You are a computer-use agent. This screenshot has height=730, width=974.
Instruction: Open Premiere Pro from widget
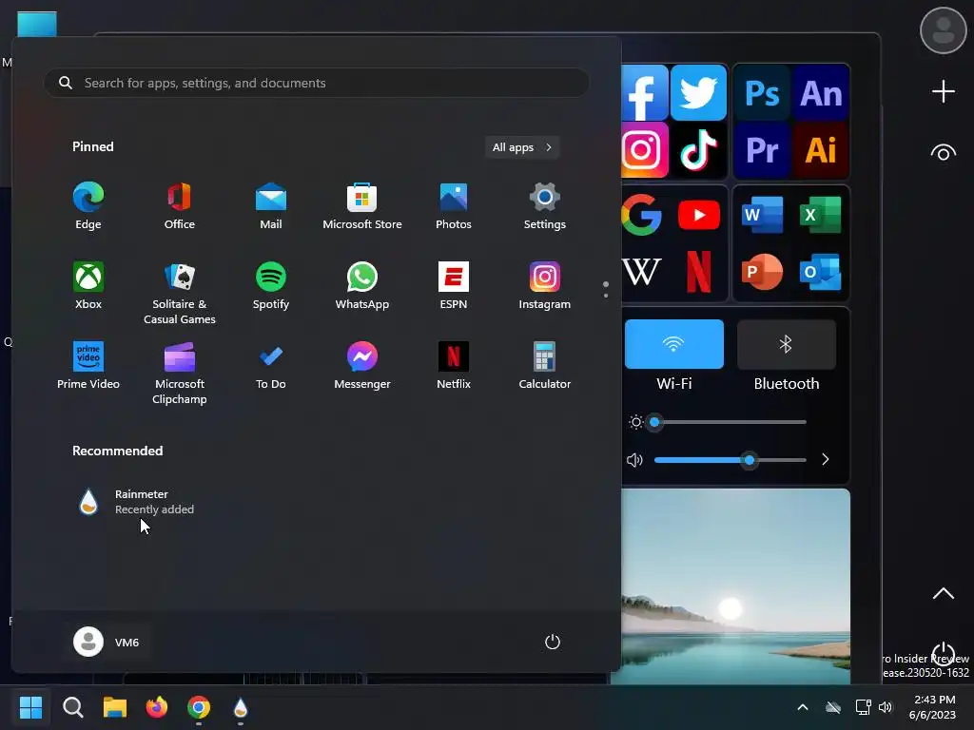762,149
